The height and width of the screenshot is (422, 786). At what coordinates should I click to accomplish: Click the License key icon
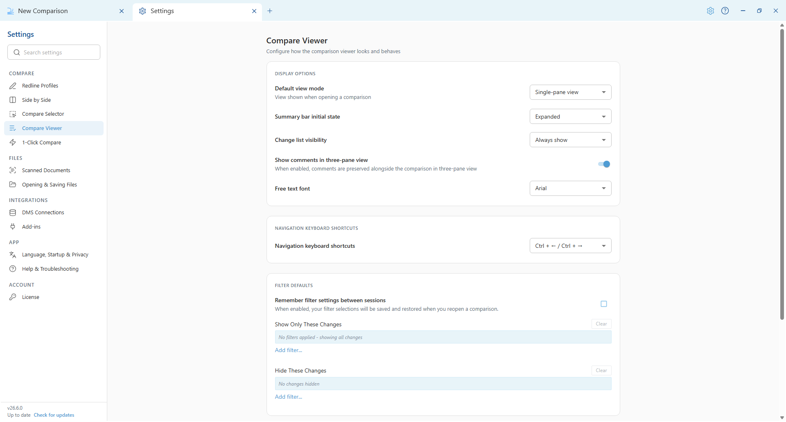point(13,297)
